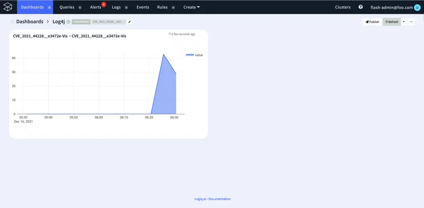The height and width of the screenshot is (208, 424).
Task: Expand the Queries dropdown arrow
Action: tap(80, 7)
